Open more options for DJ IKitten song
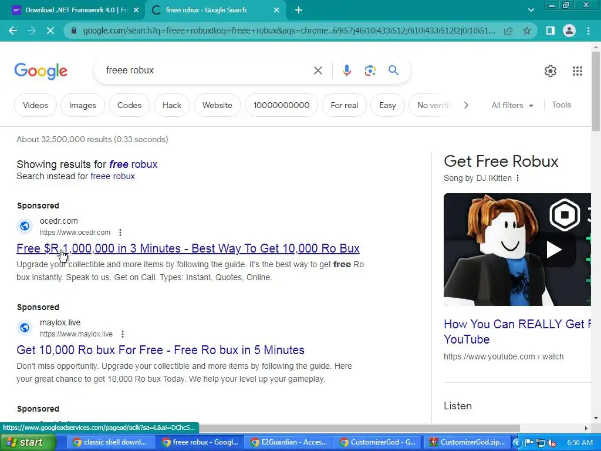This screenshot has height=451, width=601. [518, 178]
